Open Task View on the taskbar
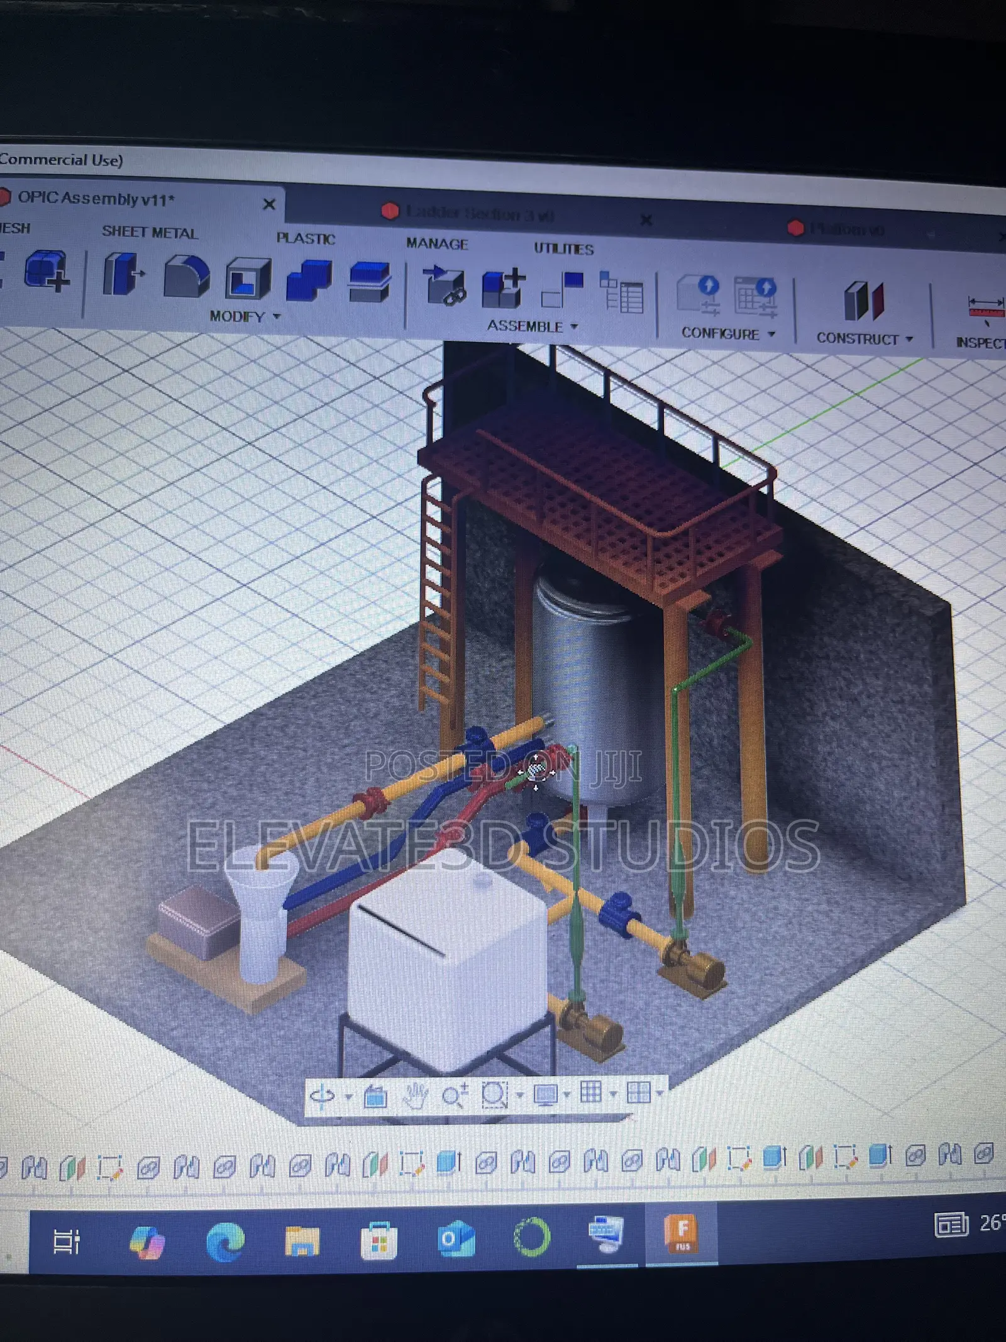1006x1342 pixels. point(66,1241)
